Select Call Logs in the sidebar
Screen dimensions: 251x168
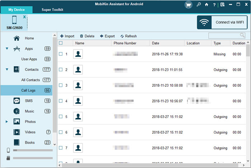(x=27, y=90)
